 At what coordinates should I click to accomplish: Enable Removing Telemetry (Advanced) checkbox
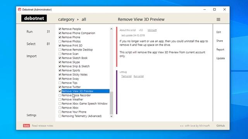(60, 116)
